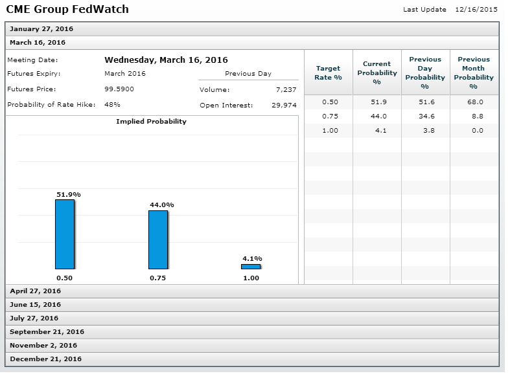
Task: Collapse the March 16, 2016 meeting section
Action: (38, 42)
